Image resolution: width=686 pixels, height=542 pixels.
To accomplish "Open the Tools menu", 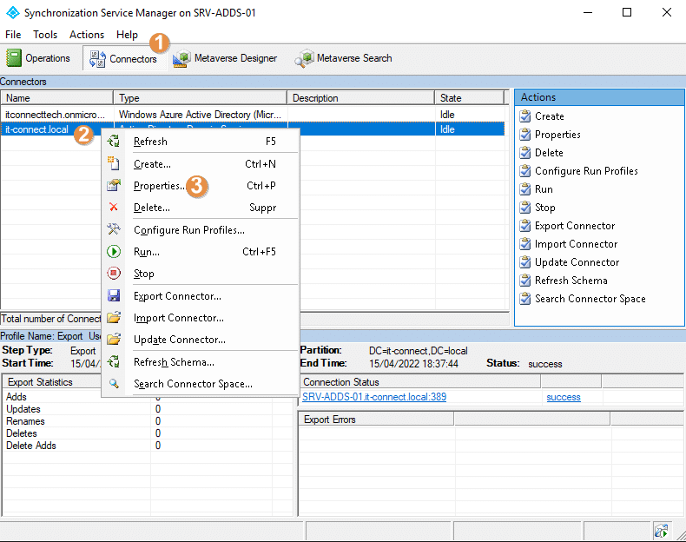I will click(x=45, y=35).
